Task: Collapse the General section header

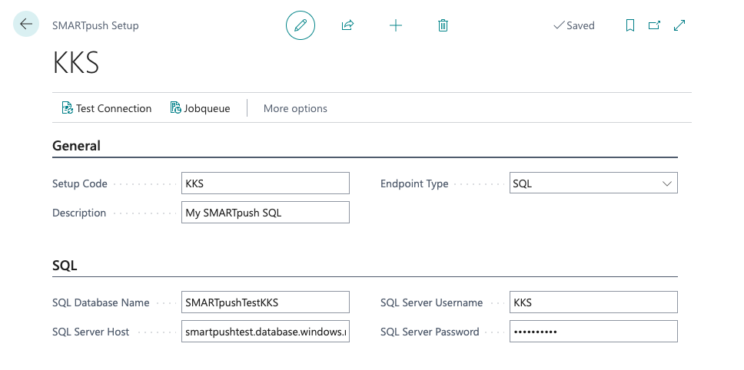Action: 77,146
